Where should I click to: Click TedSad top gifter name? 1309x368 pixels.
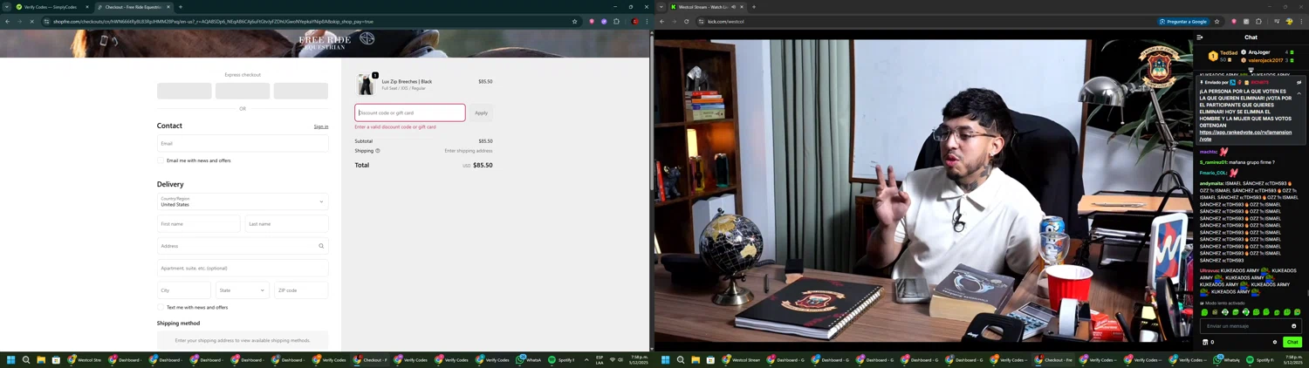(1229, 53)
